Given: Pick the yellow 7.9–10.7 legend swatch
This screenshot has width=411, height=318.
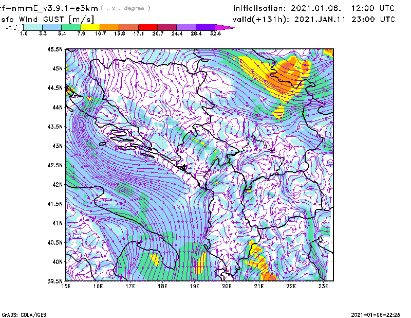Looking at the screenshot, I should click(x=90, y=27).
